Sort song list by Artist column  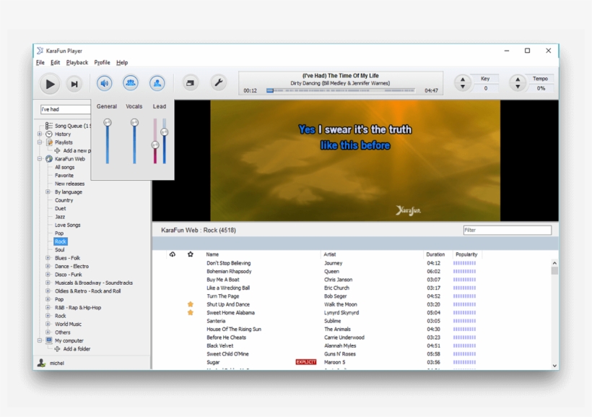(330, 254)
